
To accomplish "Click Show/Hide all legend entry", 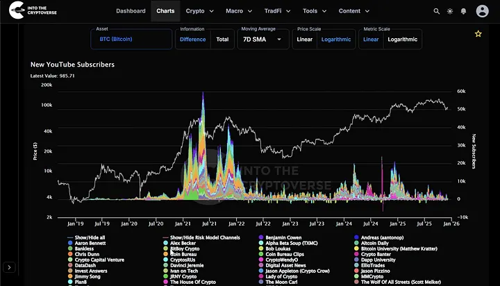I will 86,237.
